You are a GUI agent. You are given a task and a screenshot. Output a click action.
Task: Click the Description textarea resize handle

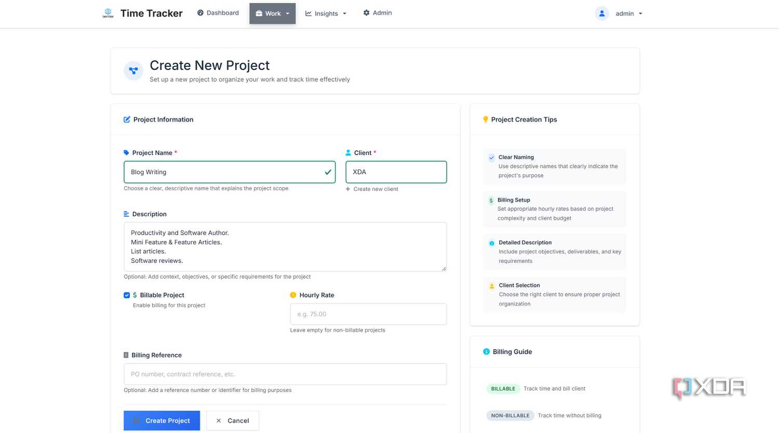pyautogui.click(x=444, y=268)
